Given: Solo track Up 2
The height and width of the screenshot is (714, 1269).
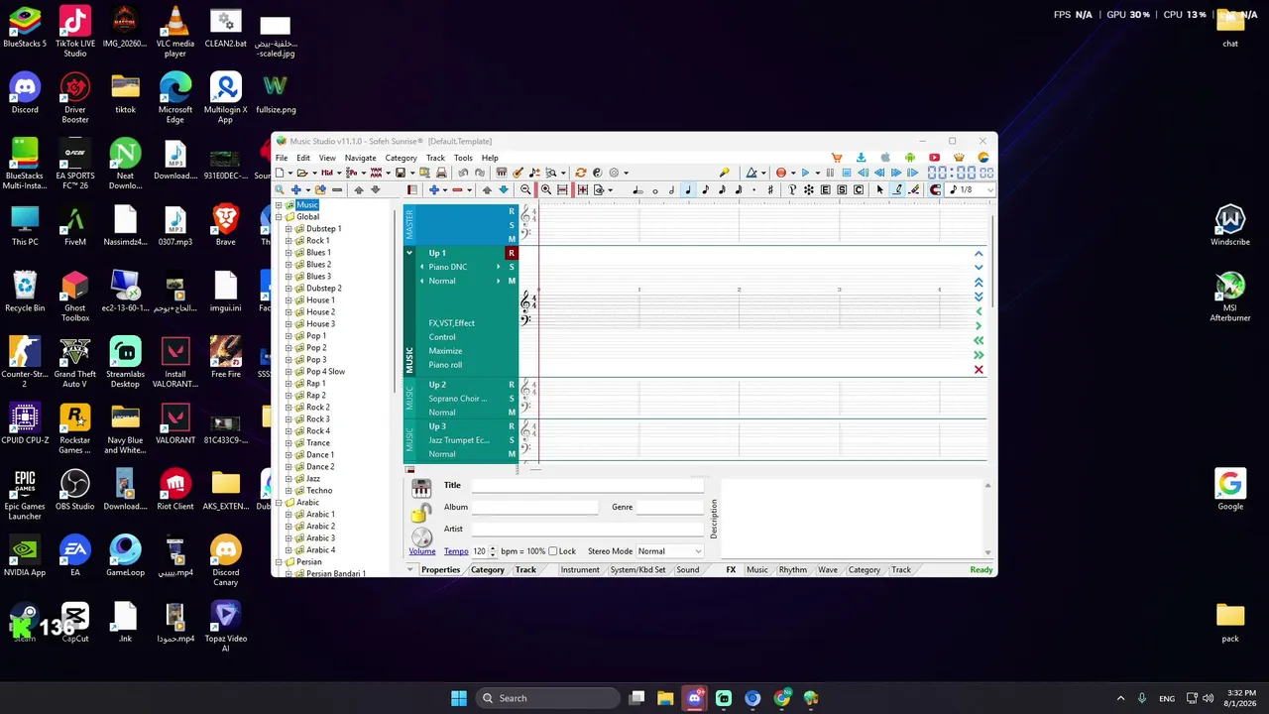Looking at the screenshot, I should 512,399.
